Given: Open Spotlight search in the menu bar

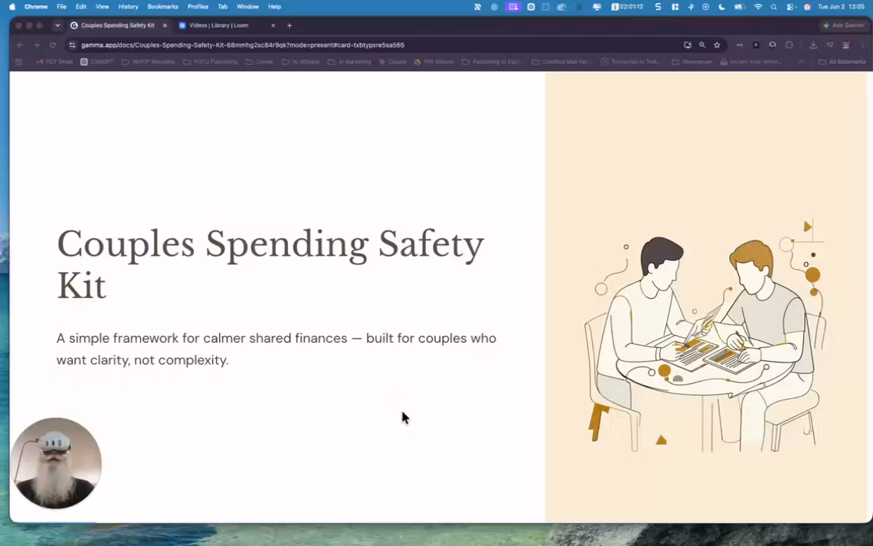Looking at the screenshot, I should point(774,7).
